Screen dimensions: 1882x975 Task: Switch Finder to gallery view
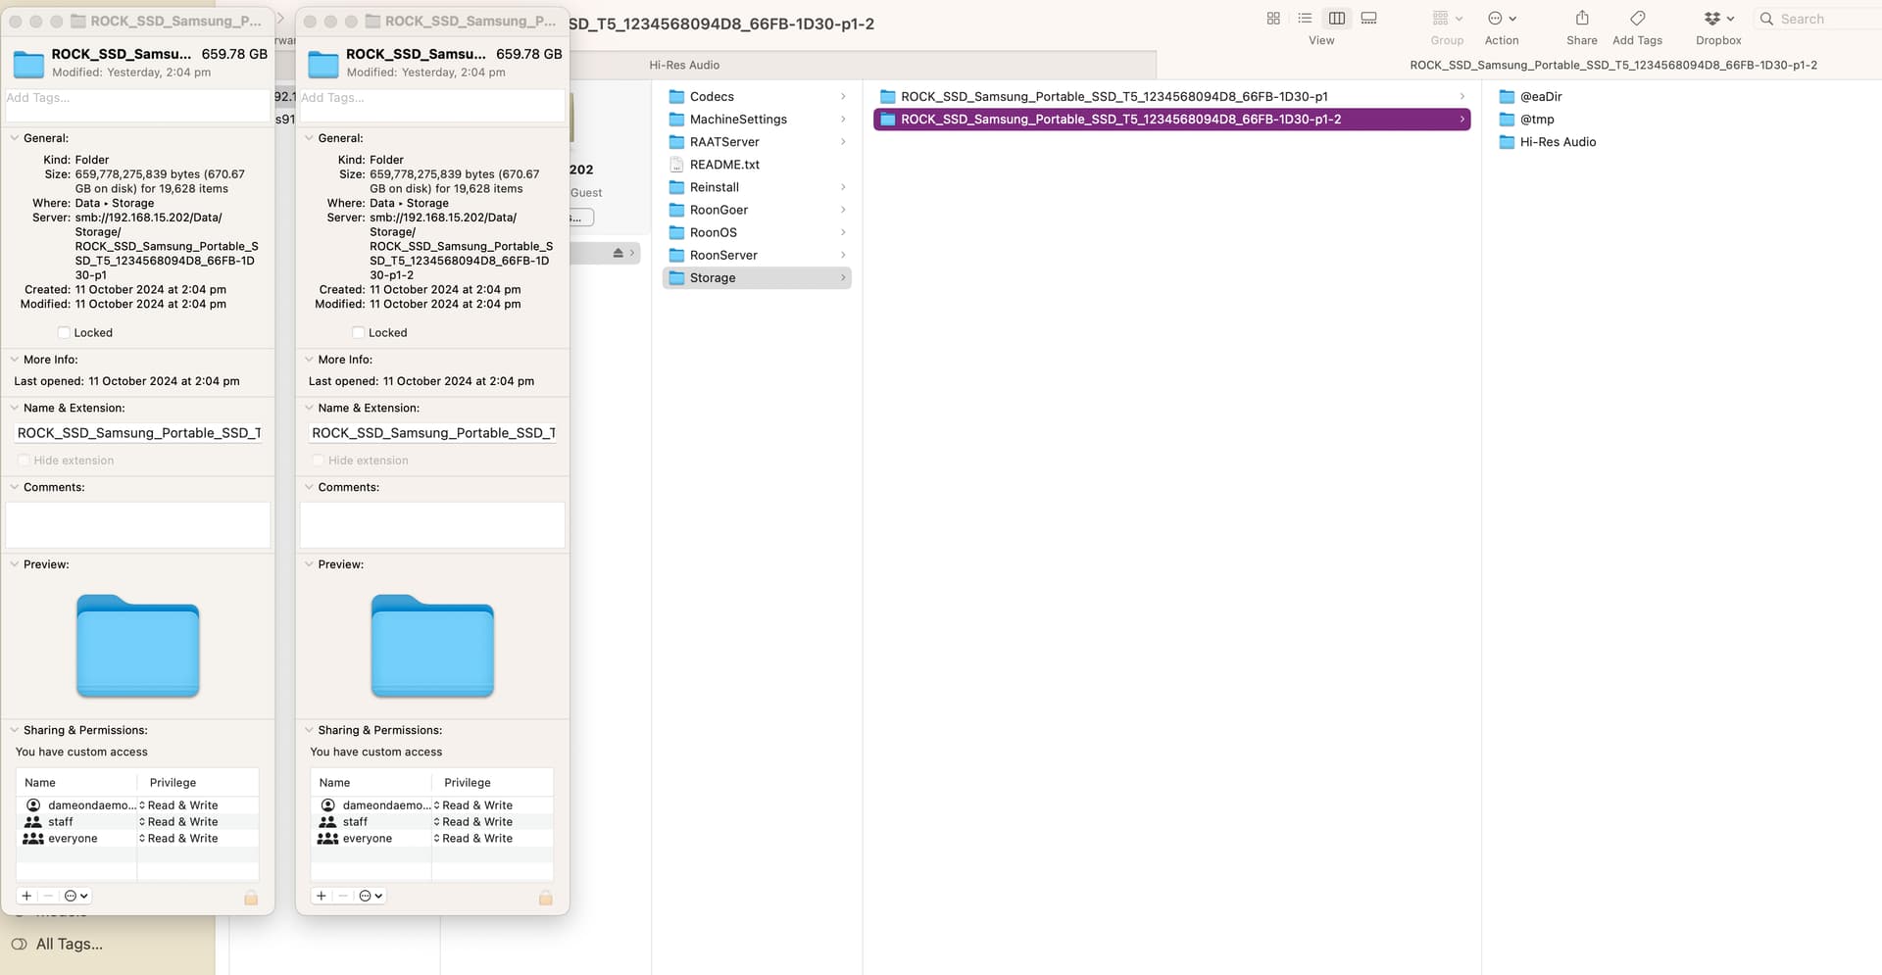(x=1368, y=19)
